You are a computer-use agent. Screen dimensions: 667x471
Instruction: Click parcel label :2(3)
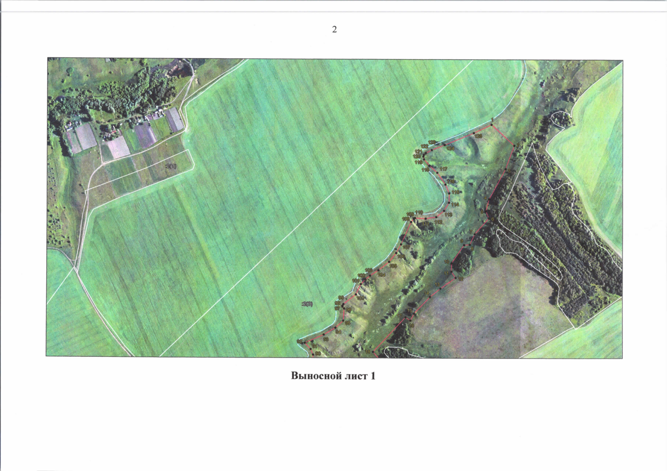coord(307,304)
